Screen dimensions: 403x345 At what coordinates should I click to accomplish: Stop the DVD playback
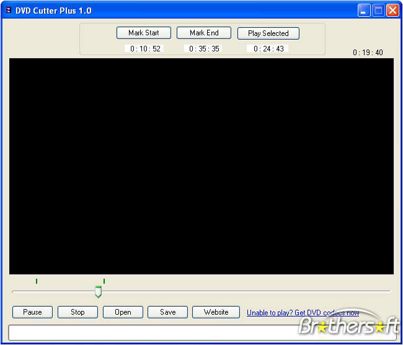pos(77,312)
